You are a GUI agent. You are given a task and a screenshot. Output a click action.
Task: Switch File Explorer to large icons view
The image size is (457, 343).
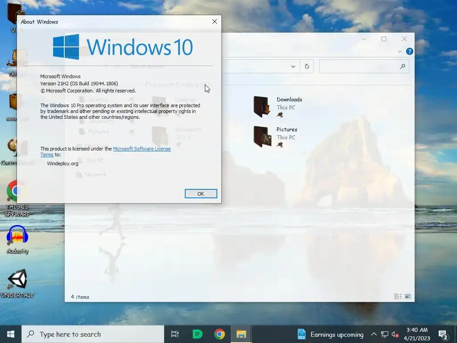tap(408, 297)
